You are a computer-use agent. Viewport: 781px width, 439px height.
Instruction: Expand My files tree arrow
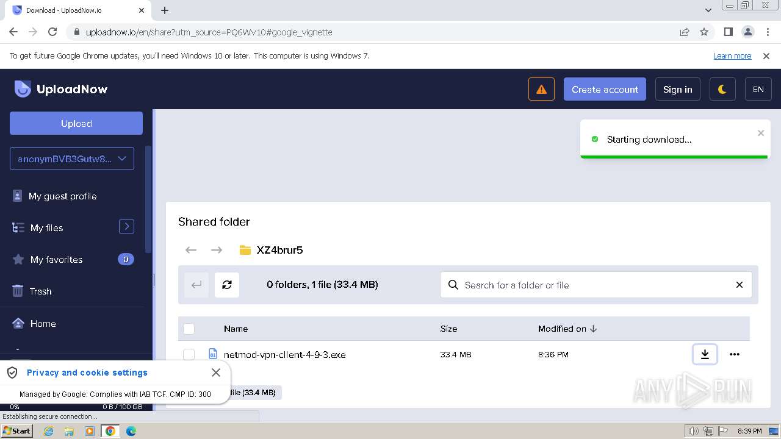tap(126, 227)
